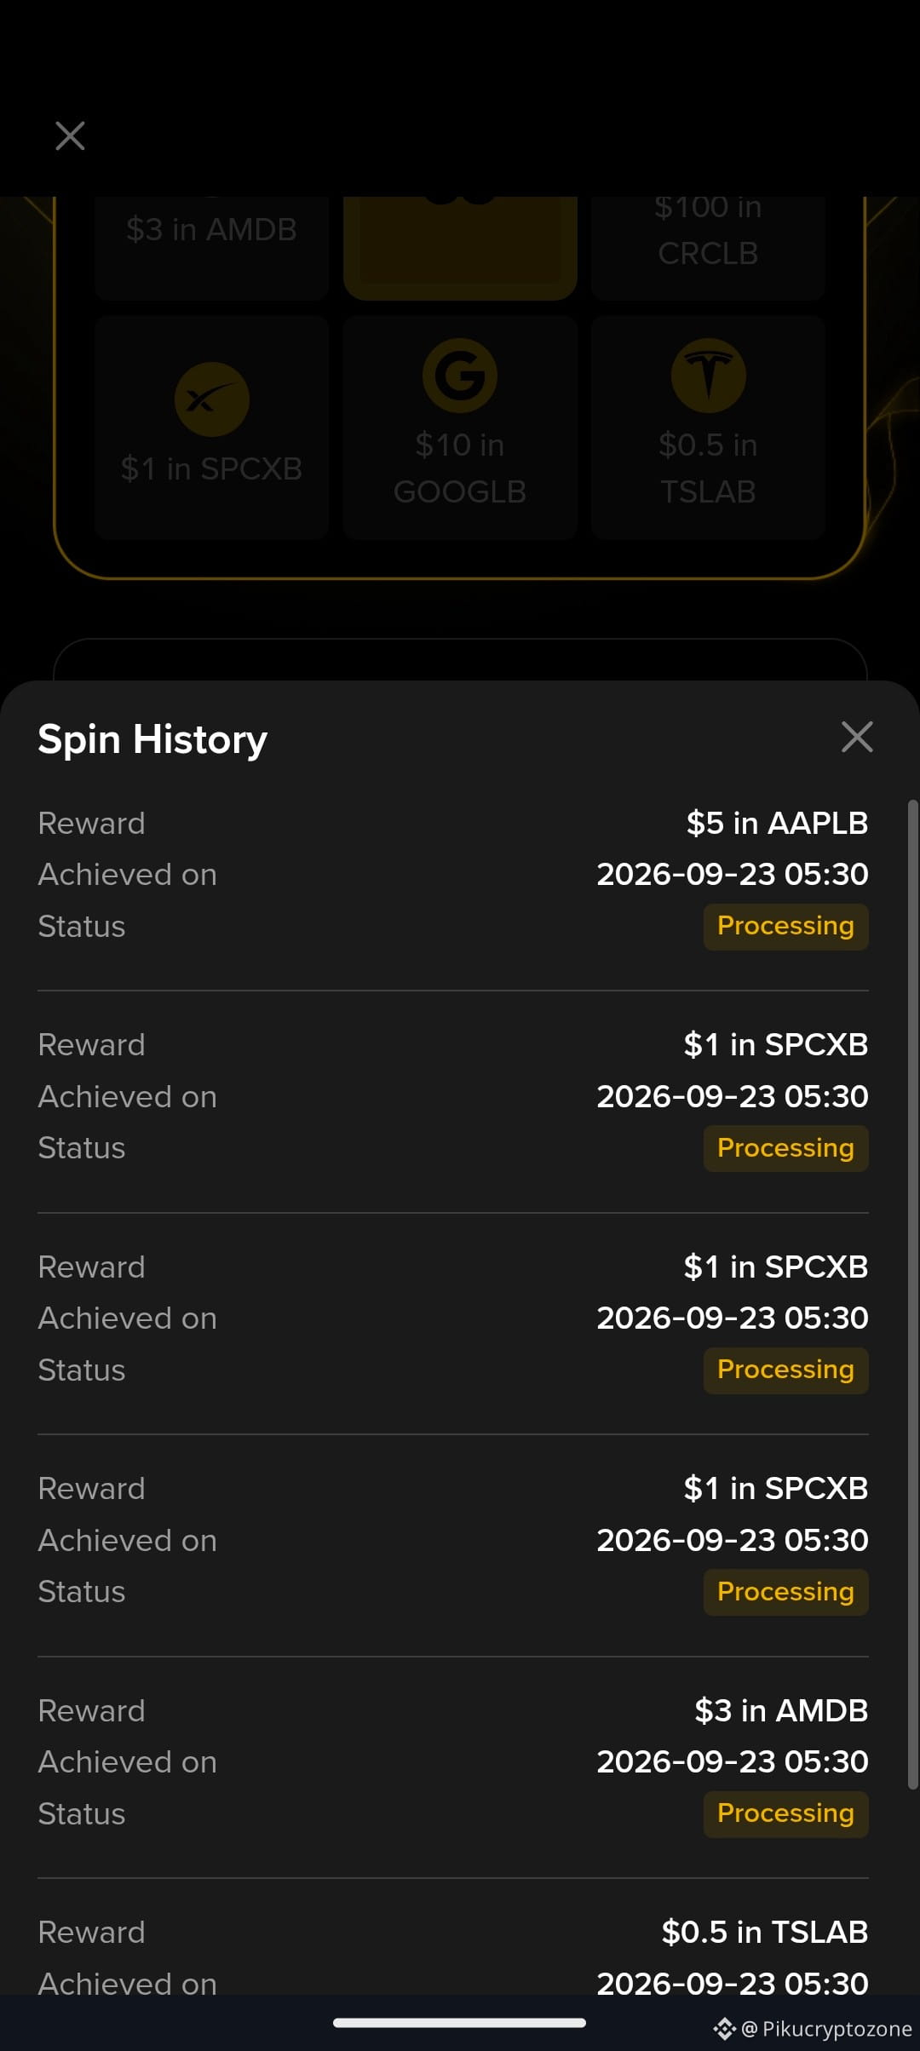Tap the top-left X close icon
Image resolution: width=920 pixels, height=2051 pixels.
(x=70, y=135)
